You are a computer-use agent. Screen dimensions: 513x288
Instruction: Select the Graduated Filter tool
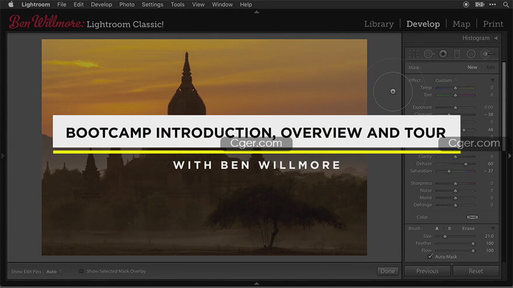(x=457, y=54)
